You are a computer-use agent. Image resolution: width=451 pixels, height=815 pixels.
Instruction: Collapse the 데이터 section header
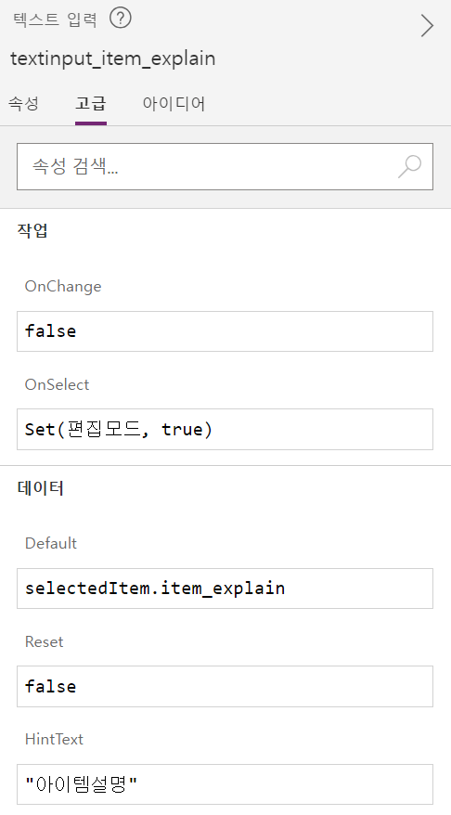(41, 488)
